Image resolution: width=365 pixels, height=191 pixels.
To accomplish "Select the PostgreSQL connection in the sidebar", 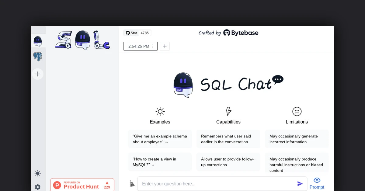I will 38,57.
